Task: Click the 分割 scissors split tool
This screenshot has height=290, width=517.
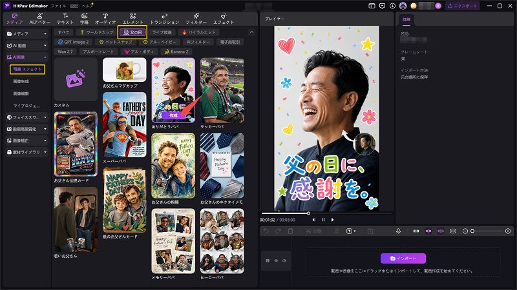Action: tap(313, 231)
